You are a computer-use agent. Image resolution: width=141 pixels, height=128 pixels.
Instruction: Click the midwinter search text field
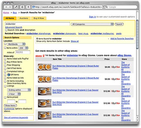click(37, 24)
